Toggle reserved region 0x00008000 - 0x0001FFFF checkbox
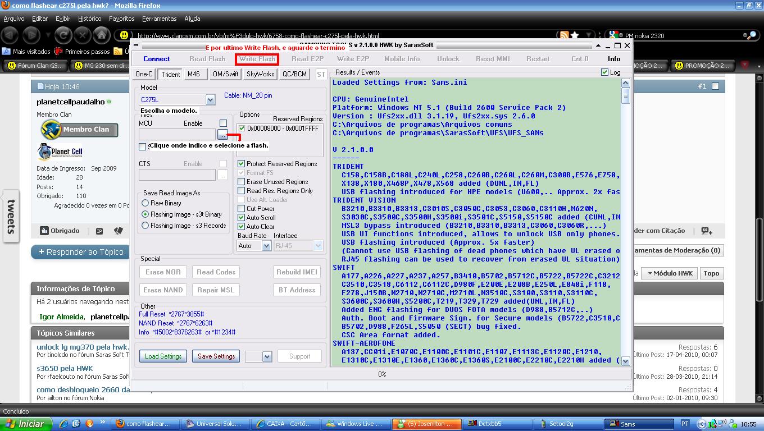Viewport: 764px width, 431px height. point(242,128)
